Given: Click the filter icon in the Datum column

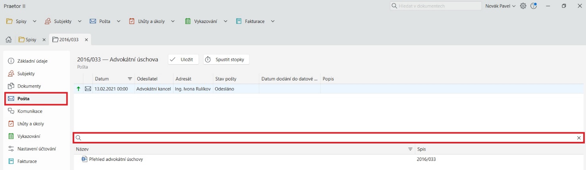Looking at the screenshot, I should tap(130, 79).
